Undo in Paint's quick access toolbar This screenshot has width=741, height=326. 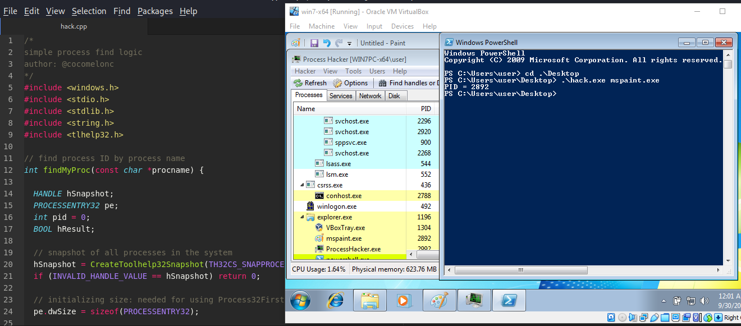[x=327, y=43]
